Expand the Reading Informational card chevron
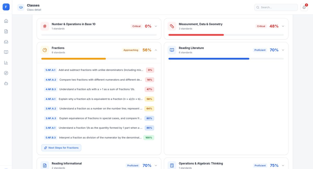This screenshot has width=313, height=169. tap(156, 165)
